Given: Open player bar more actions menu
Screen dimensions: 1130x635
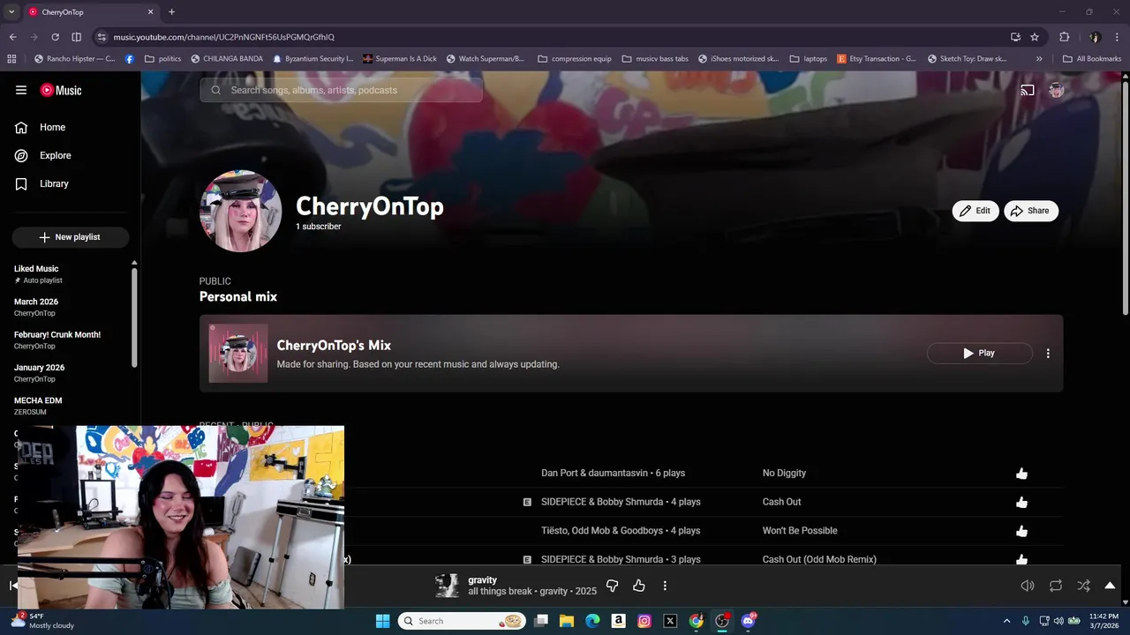Looking at the screenshot, I should point(665,586).
